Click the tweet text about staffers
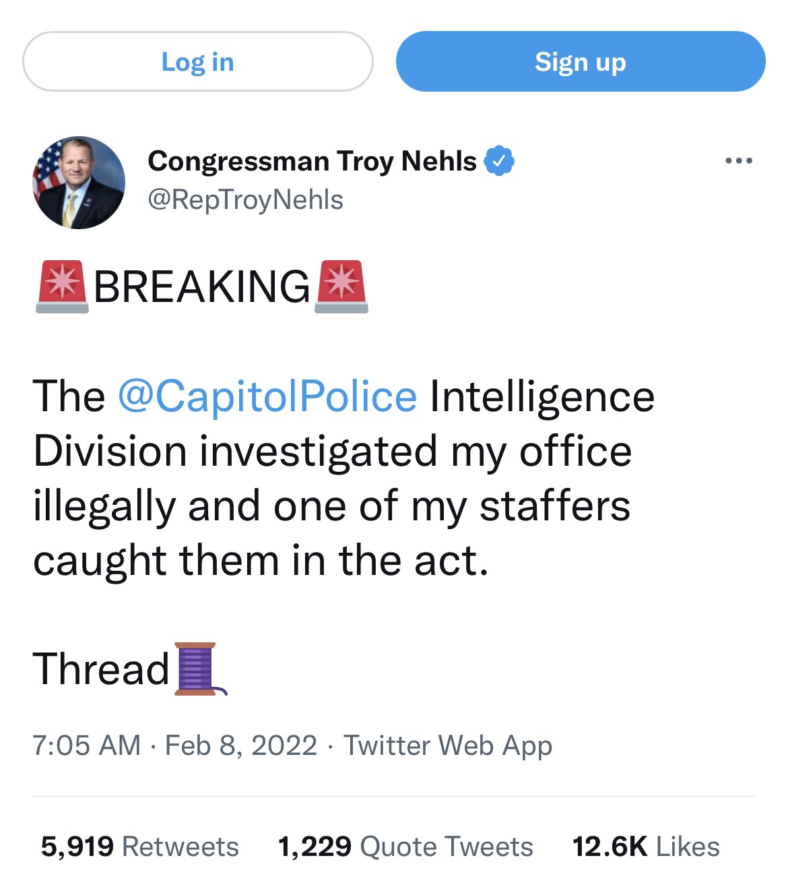This screenshot has width=788, height=887. pyautogui.click(x=331, y=506)
